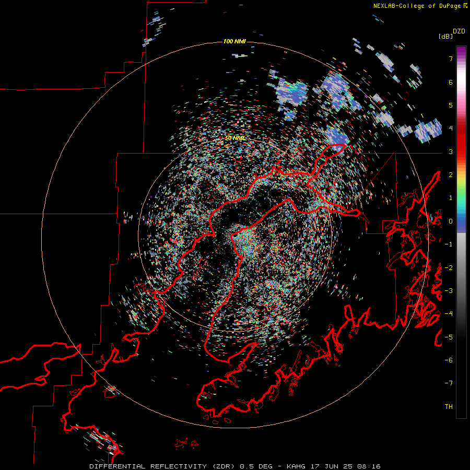Click the 0.5 DEG elevation text in footer

pyautogui.click(x=256, y=466)
